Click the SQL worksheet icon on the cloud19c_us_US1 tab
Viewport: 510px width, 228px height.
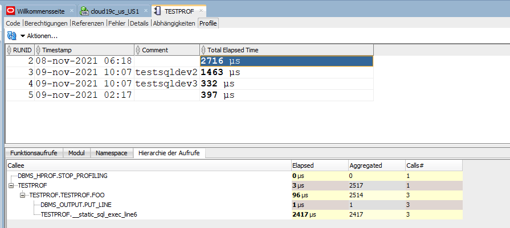(x=84, y=11)
